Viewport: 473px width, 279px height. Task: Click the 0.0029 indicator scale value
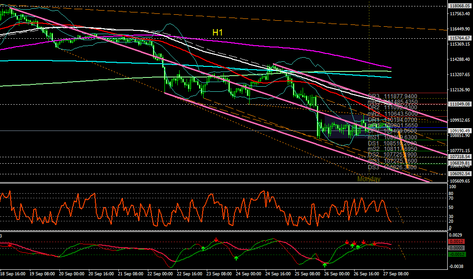pos(455,235)
